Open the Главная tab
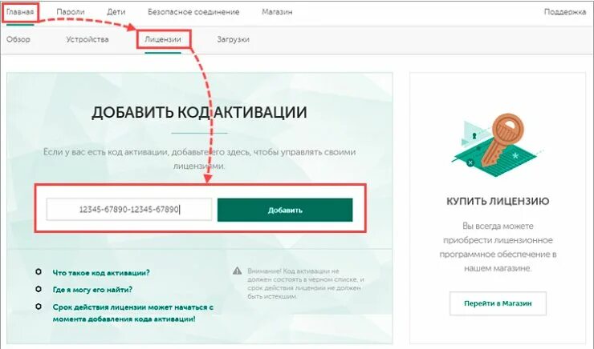The image size is (594, 349). [20, 12]
